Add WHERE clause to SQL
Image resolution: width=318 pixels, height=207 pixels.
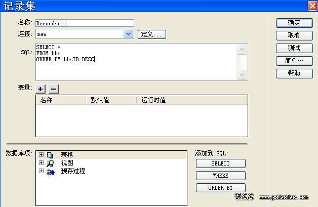point(220,176)
